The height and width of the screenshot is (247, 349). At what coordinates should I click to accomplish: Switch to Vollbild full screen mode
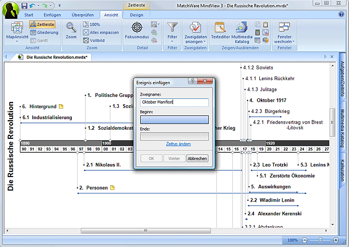(x=94, y=41)
